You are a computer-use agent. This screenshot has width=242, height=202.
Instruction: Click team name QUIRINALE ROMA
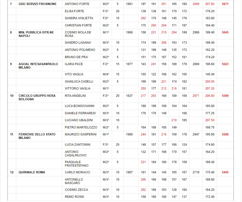click(x=32, y=172)
